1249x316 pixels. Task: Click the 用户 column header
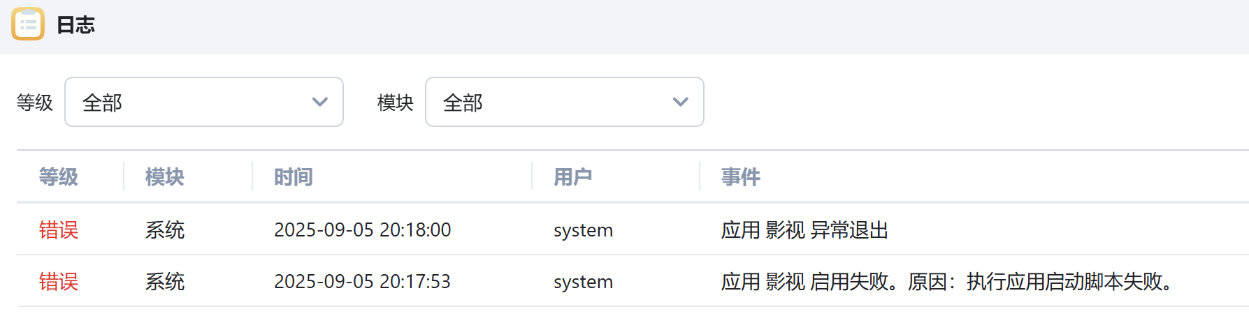573,177
